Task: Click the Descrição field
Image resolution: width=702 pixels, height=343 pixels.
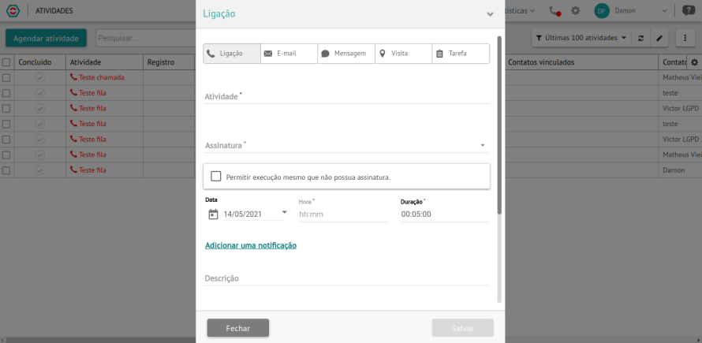Action: tap(346, 278)
